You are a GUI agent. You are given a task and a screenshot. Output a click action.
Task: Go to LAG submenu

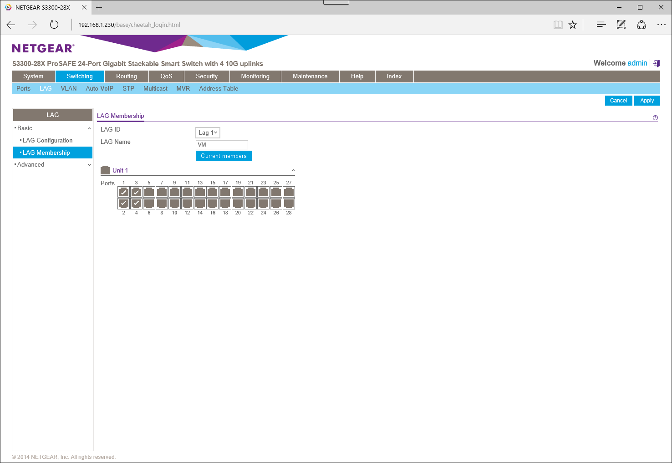(46, 88)
